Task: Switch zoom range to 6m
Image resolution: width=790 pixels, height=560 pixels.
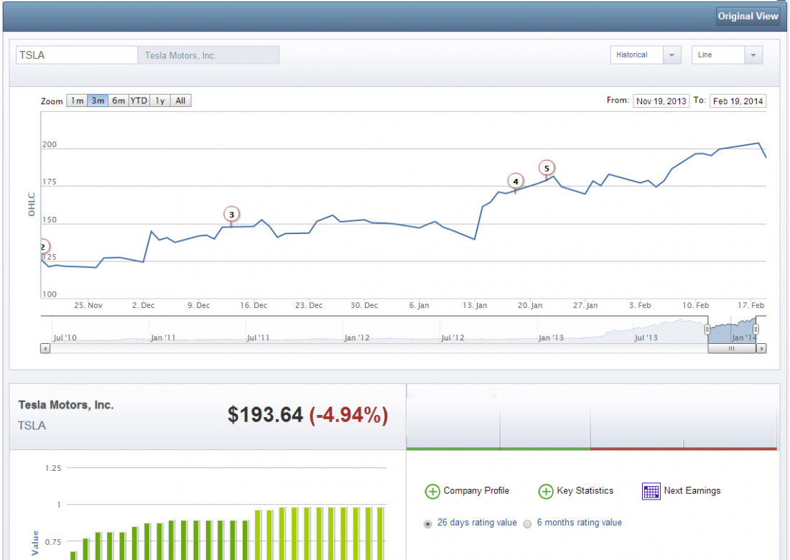Action: pyautogui.click(x=118, y=101)
